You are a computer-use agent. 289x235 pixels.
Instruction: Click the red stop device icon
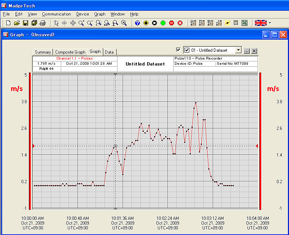[x=172, y=23]
